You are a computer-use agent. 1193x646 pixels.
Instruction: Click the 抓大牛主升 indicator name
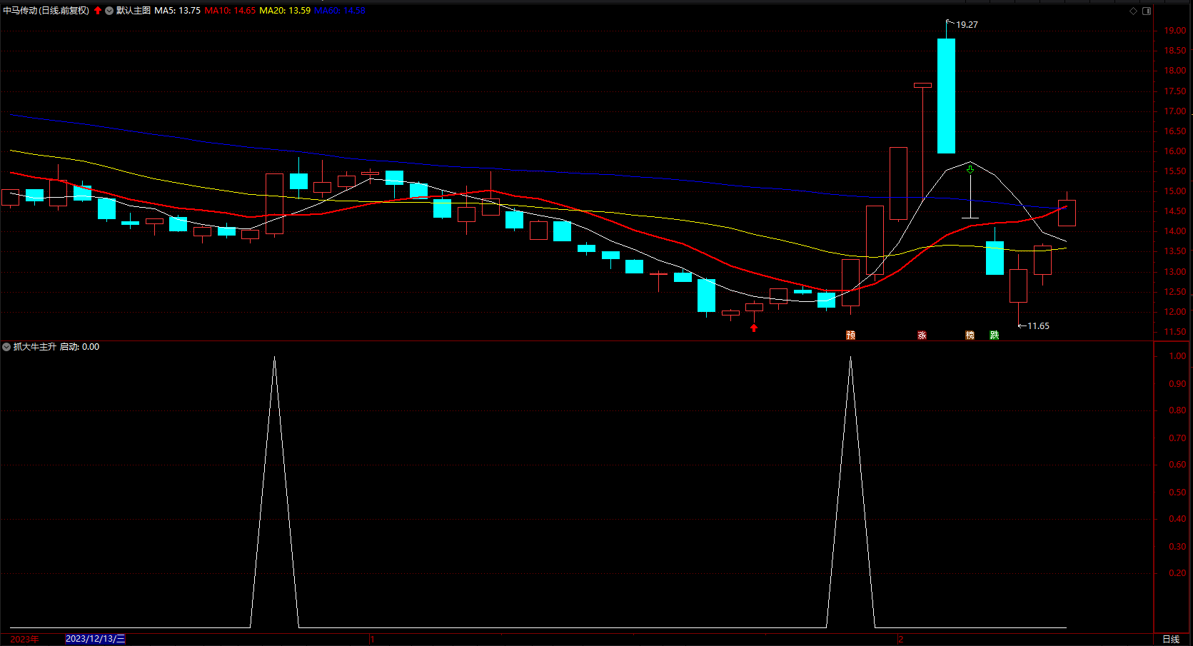point(35,347)
